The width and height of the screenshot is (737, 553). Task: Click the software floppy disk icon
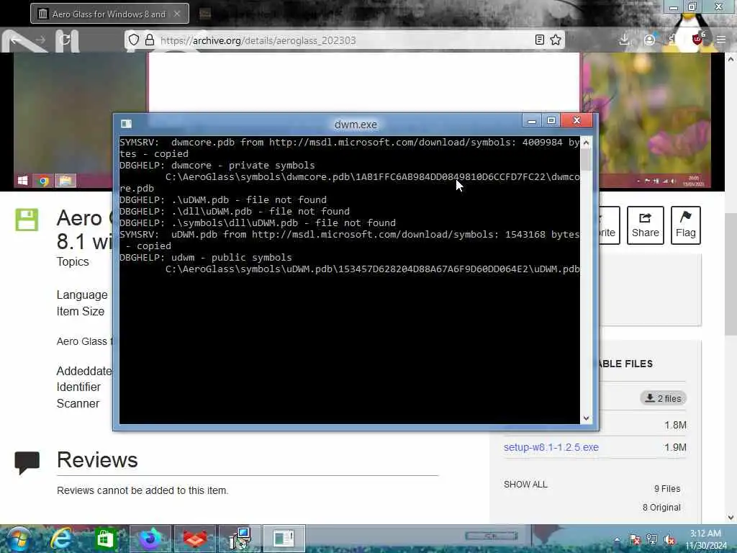click(27, 220)
